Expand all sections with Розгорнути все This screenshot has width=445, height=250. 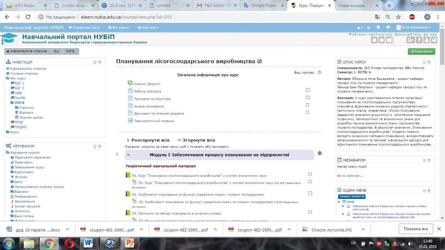(148, 140)
